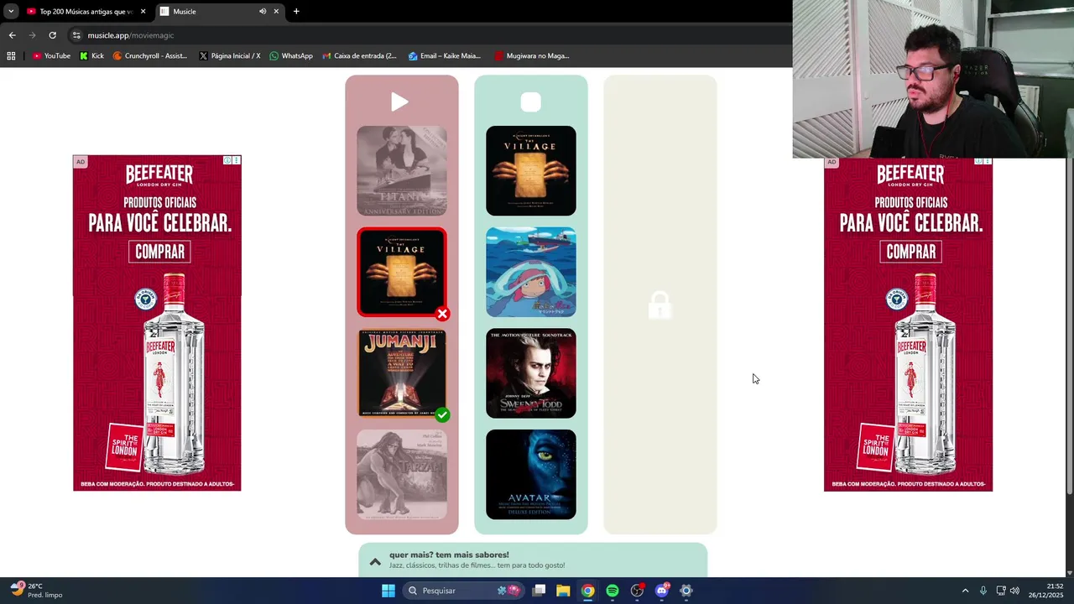The width and height of the screenshot is (1074, 604).
Task: Open site information icon in address bar
Action: (x=76, y=35)
